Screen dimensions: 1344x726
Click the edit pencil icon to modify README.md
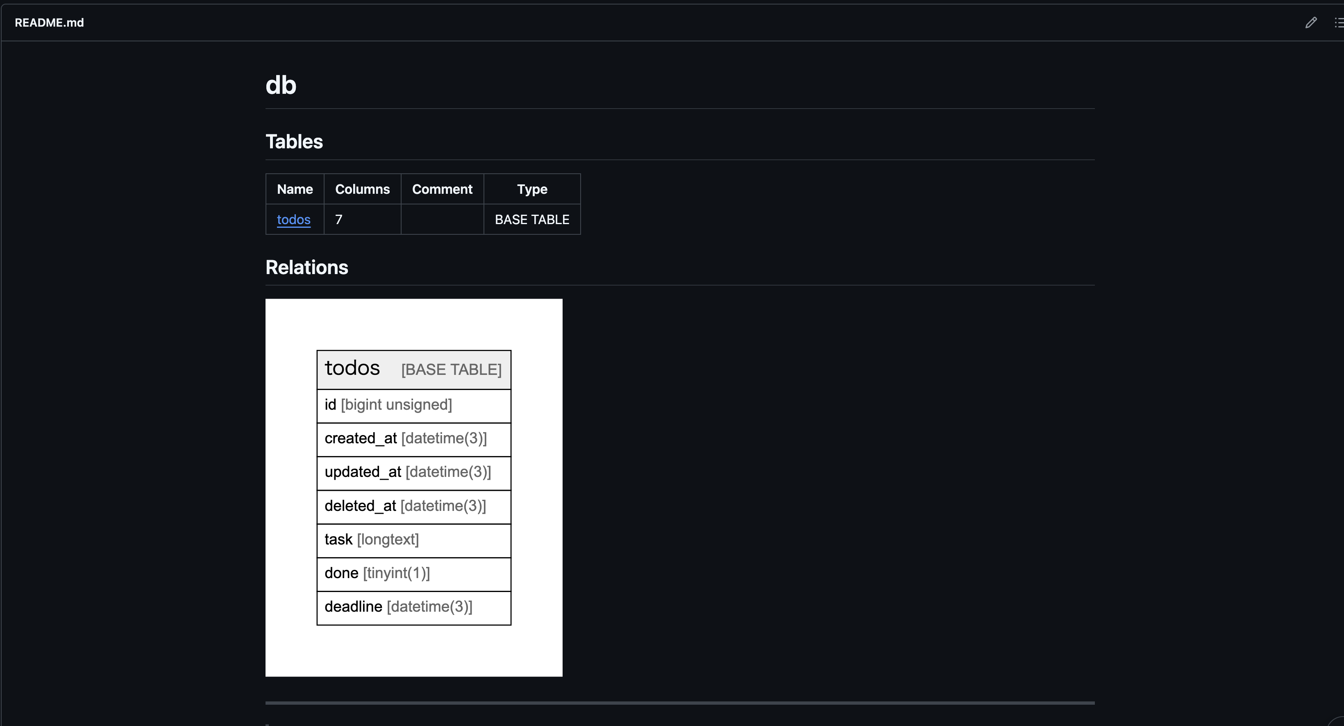click(1311, 23)
